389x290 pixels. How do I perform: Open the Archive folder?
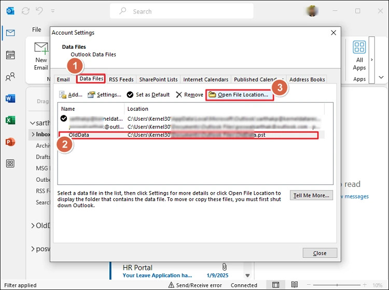point(43,146)
